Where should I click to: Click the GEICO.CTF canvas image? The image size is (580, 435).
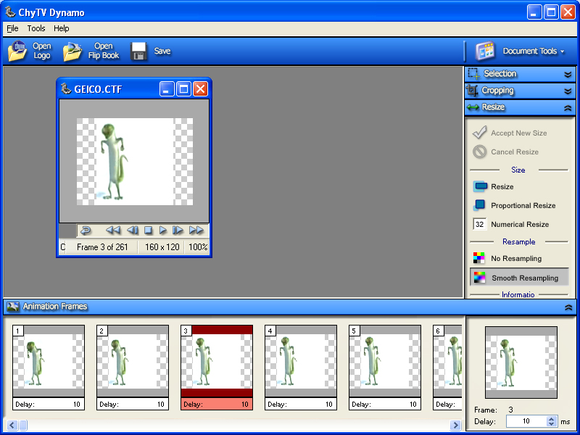[x=135, y=162]
